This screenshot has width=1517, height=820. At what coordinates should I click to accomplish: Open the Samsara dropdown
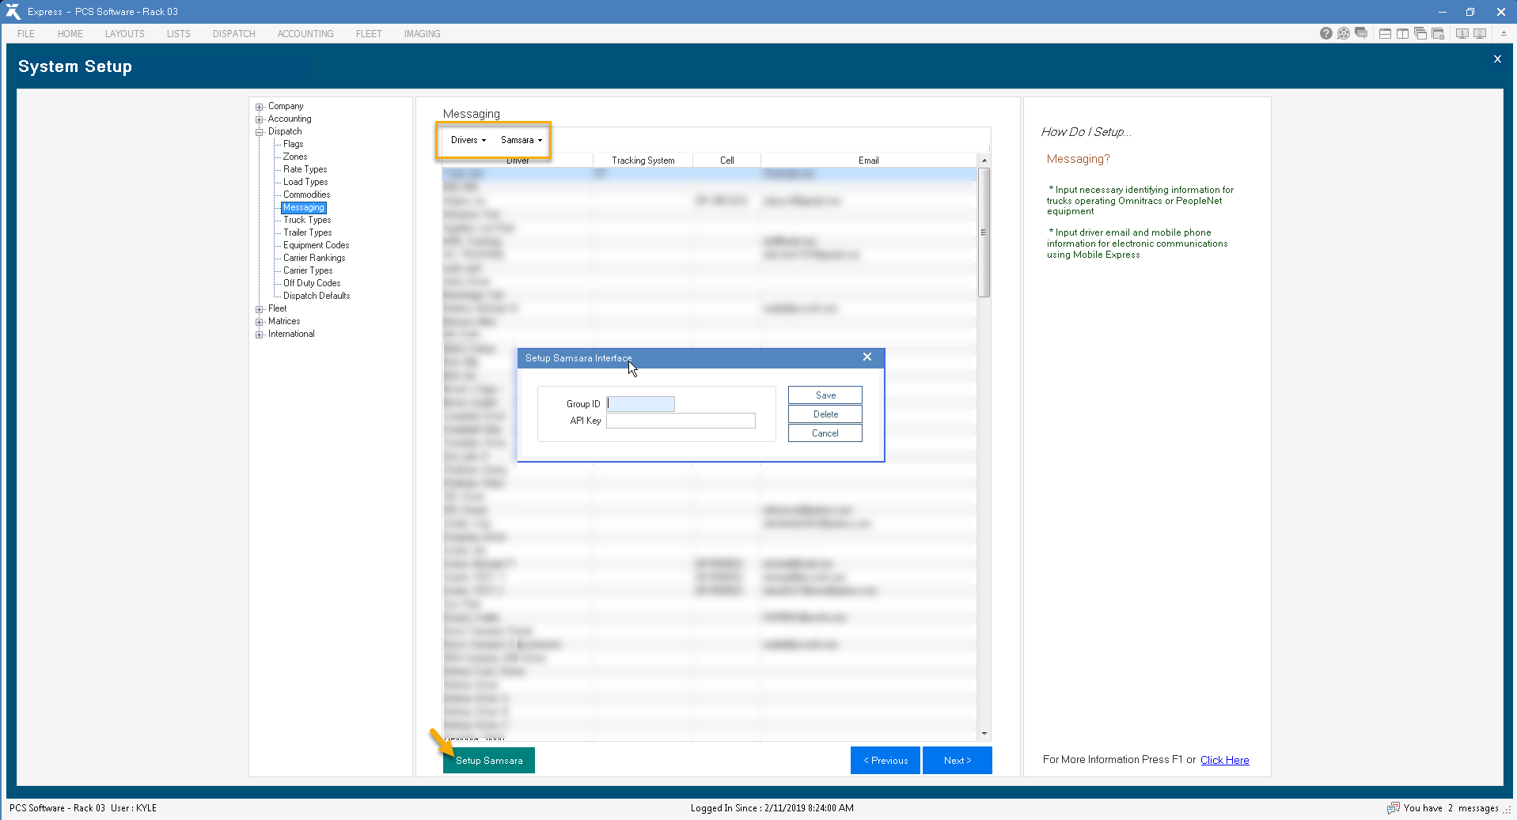(521, 140)
